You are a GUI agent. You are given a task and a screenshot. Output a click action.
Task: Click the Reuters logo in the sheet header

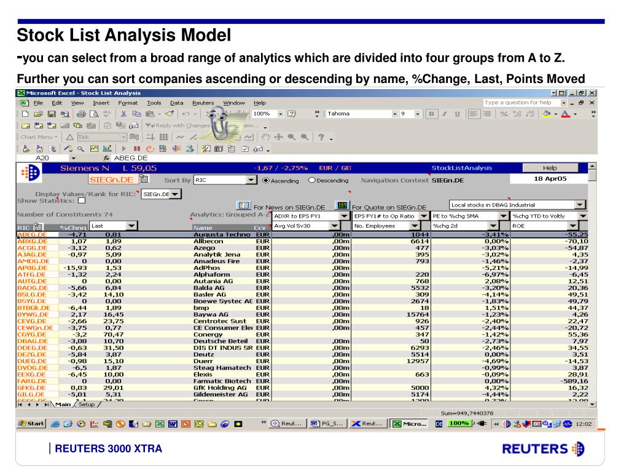(30, 173)
